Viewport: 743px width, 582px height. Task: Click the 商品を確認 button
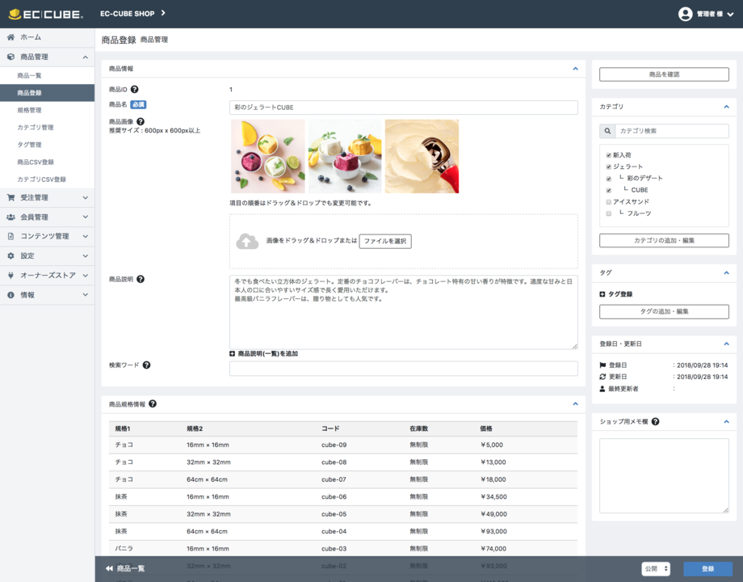click(x=664, y=74)
